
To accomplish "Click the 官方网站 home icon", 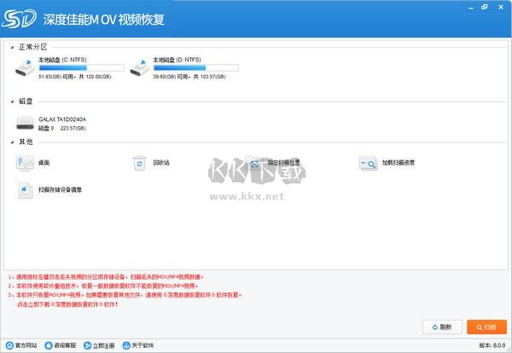I will (x=9, y=345).
